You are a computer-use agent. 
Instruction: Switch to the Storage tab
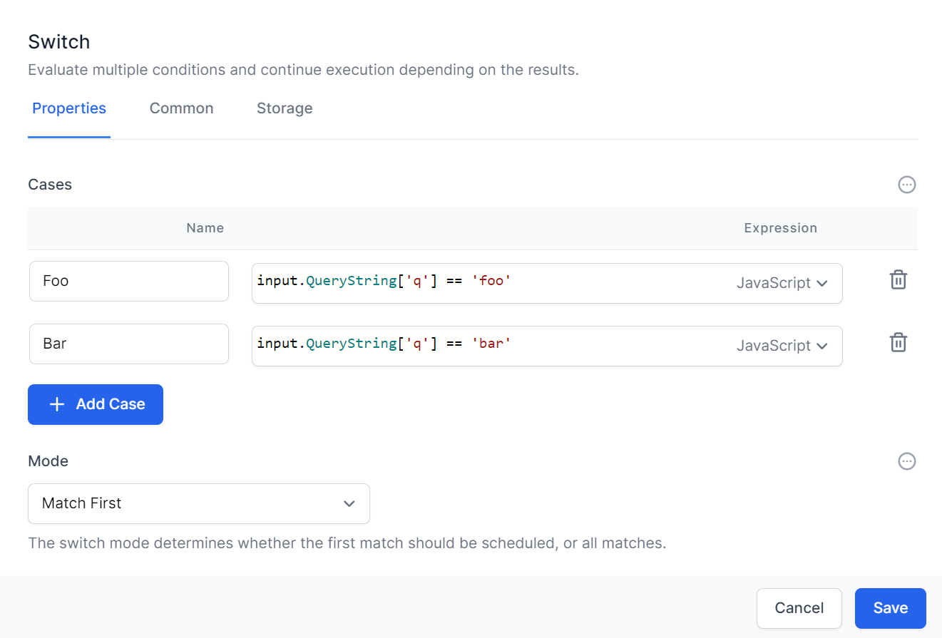(x=285, y=108)
